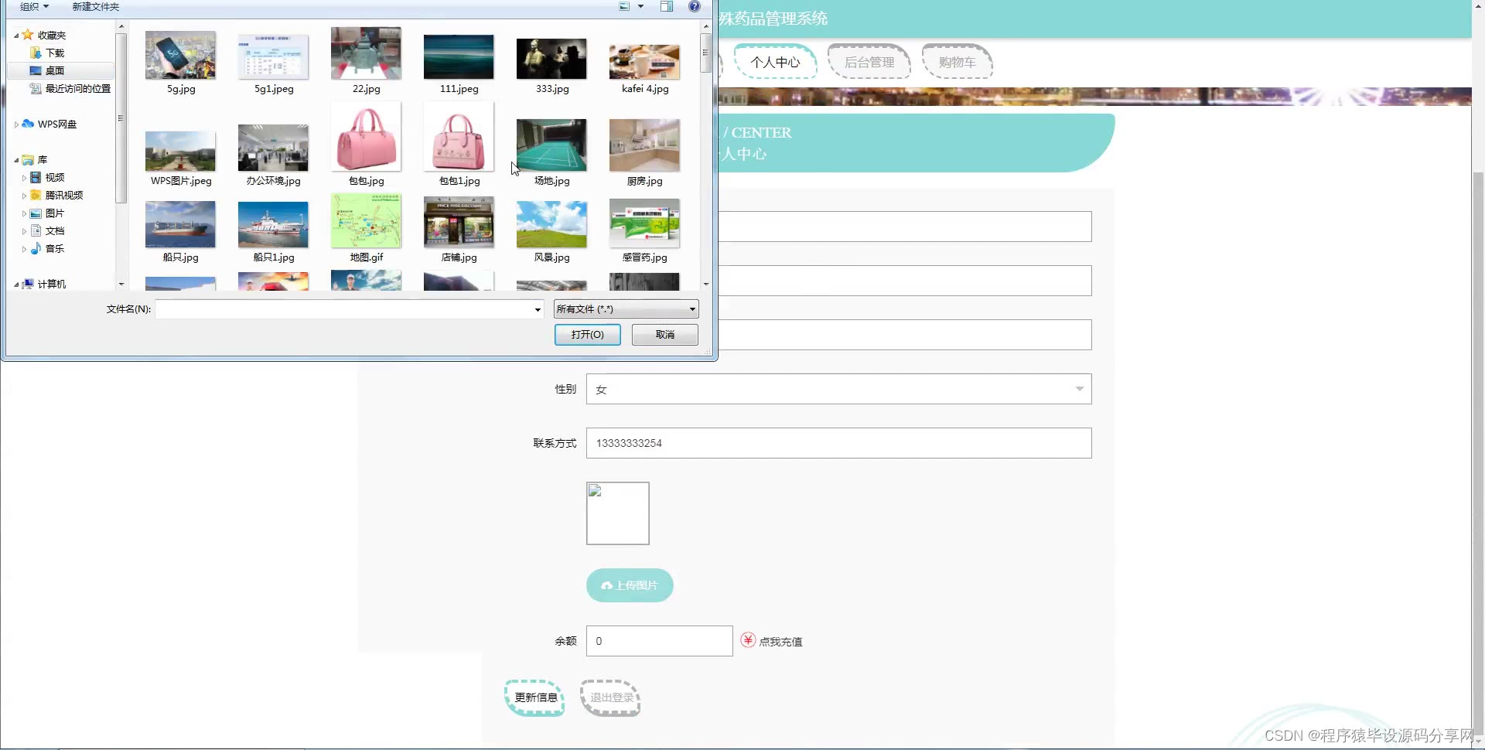Click the 上传图片 upload button

pyautogui.click(x=630, y=585)
